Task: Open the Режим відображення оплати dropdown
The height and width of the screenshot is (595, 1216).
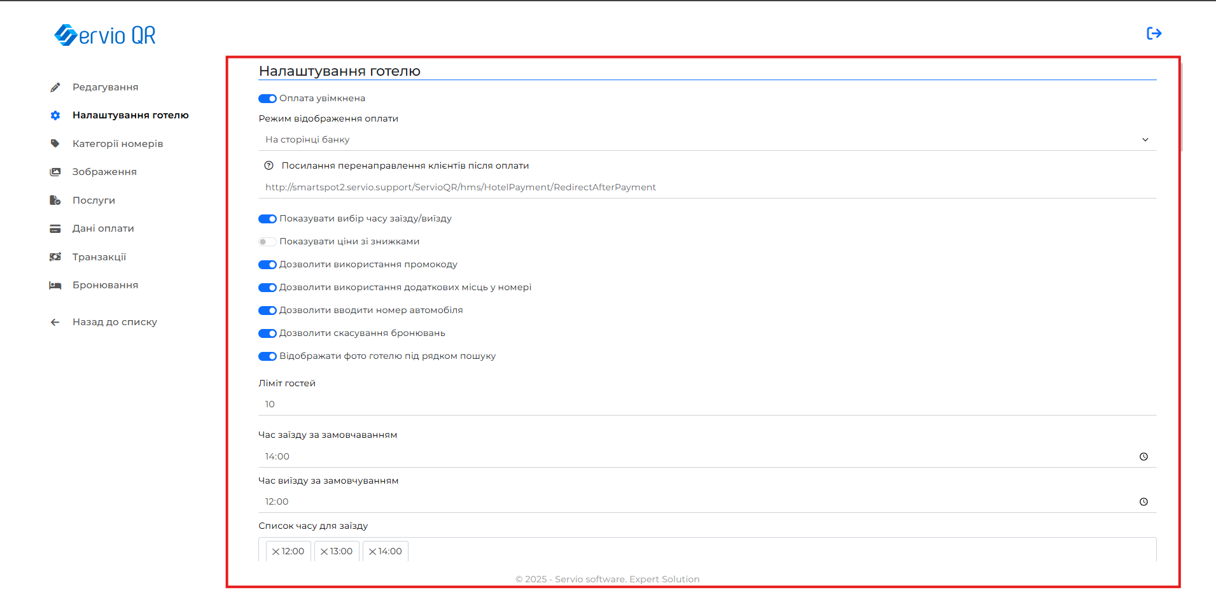Action: [706, 139]
